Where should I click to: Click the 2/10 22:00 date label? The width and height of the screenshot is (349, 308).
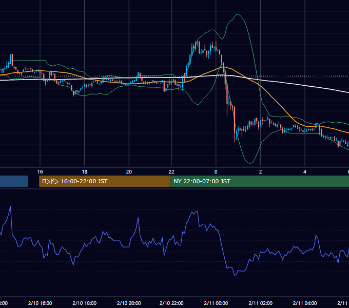[171, 303]
